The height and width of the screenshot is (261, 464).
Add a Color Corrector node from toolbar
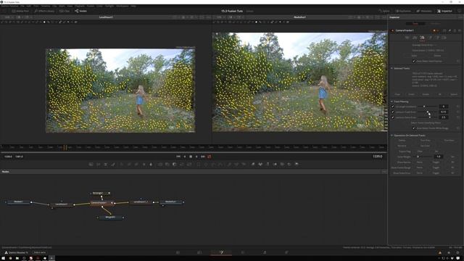pos(122,165)
